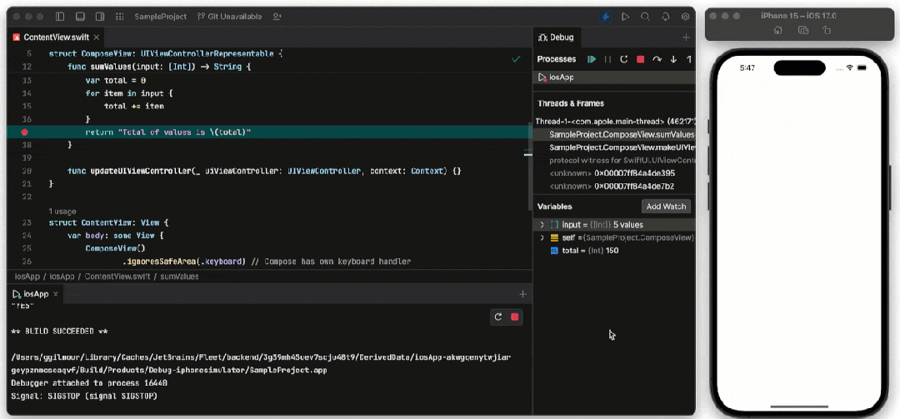
Task: Click the Step Into arrow icon
Action: click(674, 59)
